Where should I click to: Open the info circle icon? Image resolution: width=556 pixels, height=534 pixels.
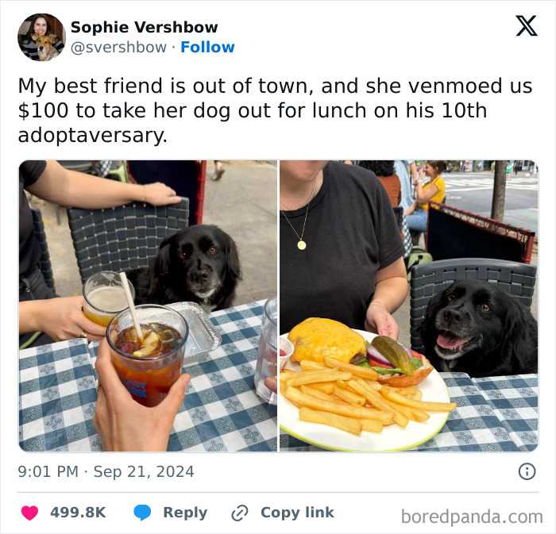click(527, 471)
